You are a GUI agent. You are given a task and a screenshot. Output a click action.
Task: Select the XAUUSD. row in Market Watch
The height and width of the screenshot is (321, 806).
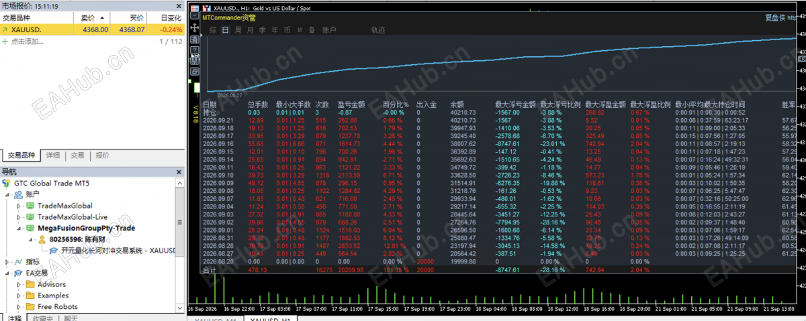click(92, 29)
